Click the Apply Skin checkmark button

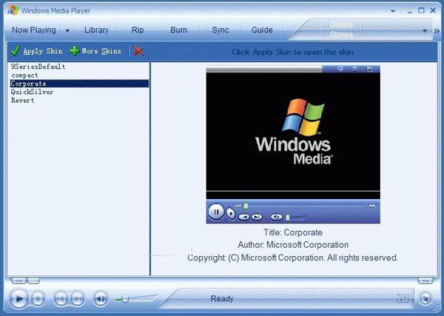tap(36, 51)
